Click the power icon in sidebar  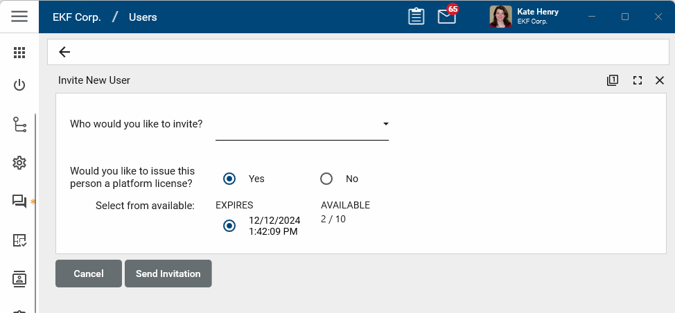(x=19, y=85)
